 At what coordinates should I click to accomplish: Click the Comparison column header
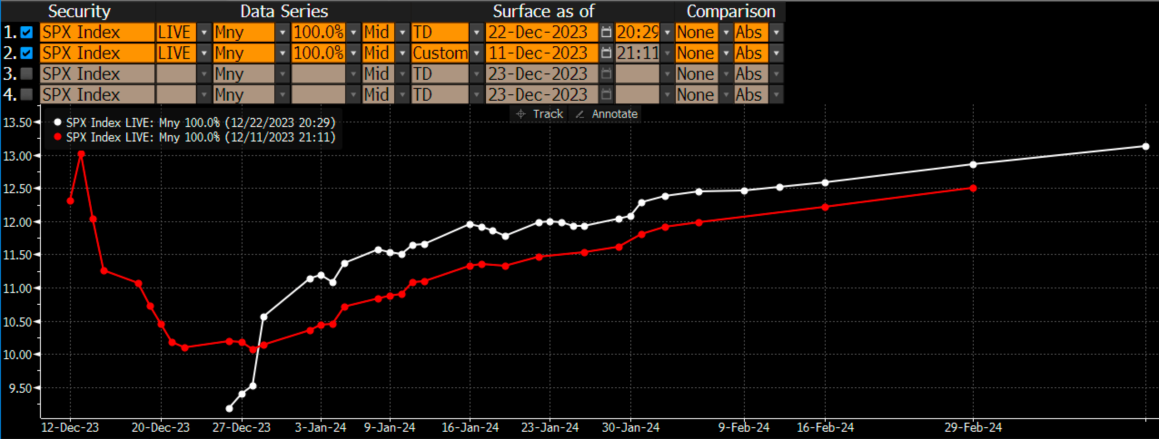pyautogui.click(x=731, y=11)
